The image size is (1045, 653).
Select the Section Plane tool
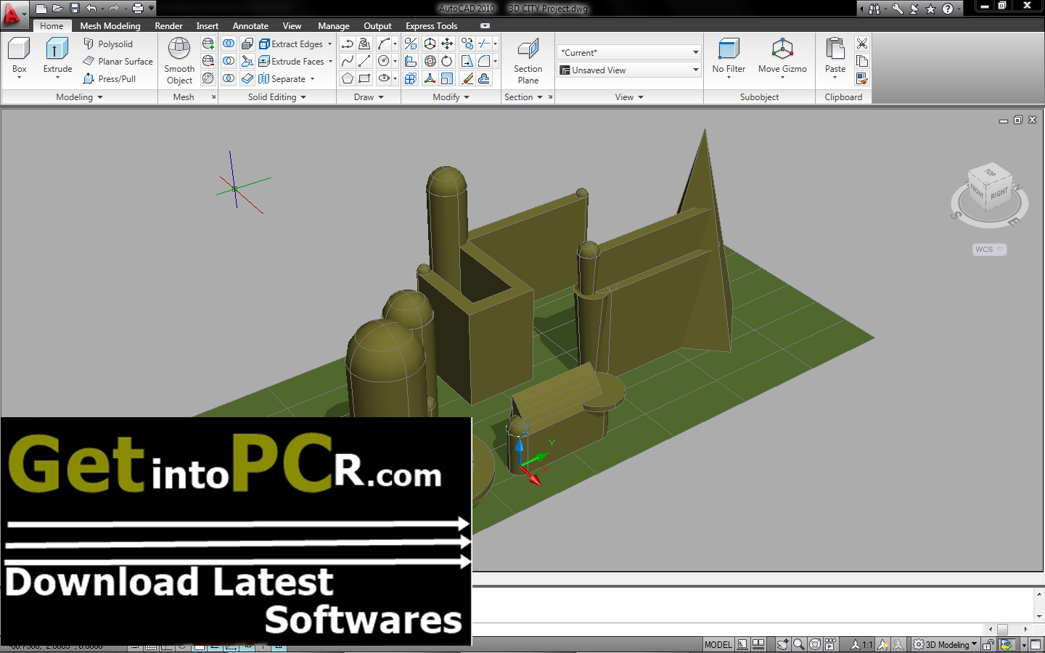[528, 61]
